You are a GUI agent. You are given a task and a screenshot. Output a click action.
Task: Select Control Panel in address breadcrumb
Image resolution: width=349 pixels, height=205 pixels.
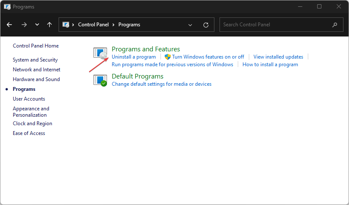pyautogui.click(x=93, y=25)
